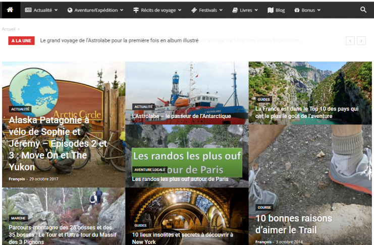
Task: Open Alaska Patagonie à vélo article title
Action: pyautogui.click(x=58, y=144)
